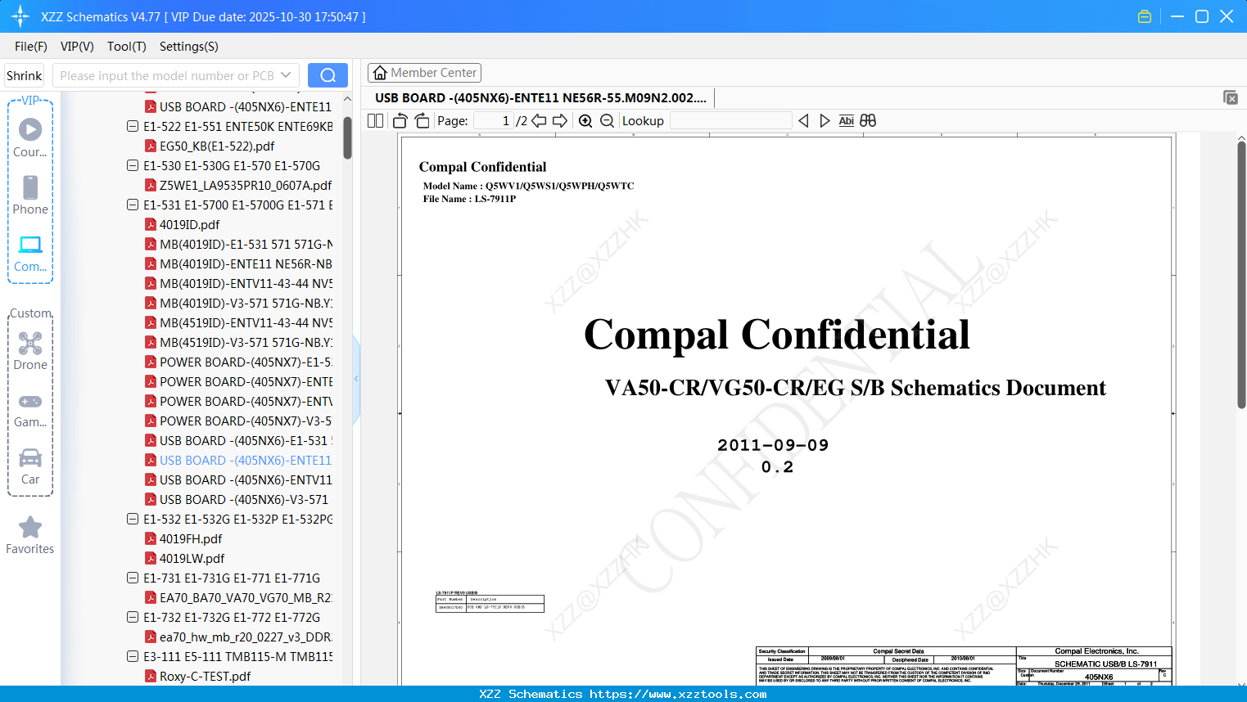The height and width of the screenshot is (702, 1247).
Task: Click the file tree scroll-up arrow
Action: [x=347, y=99]
